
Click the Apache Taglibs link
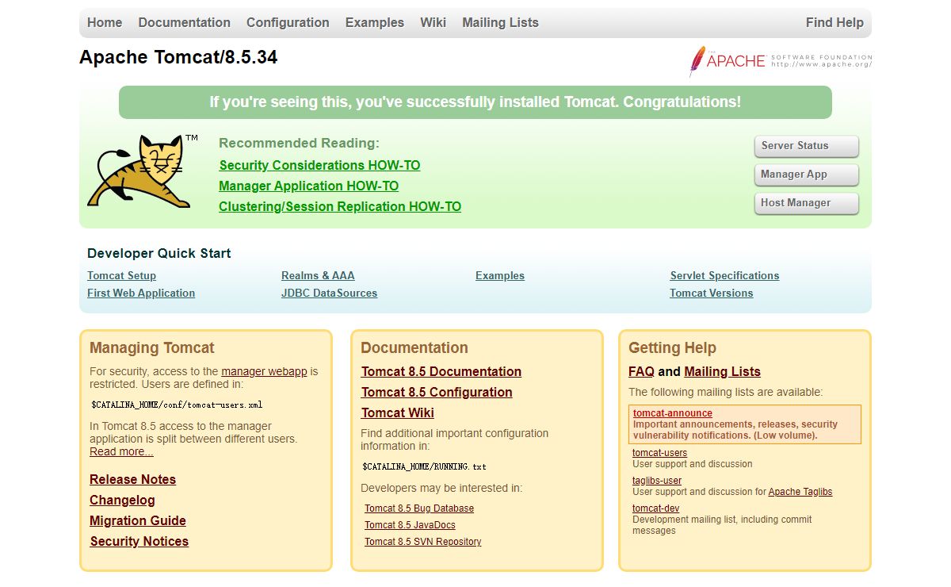pos(800,492)
